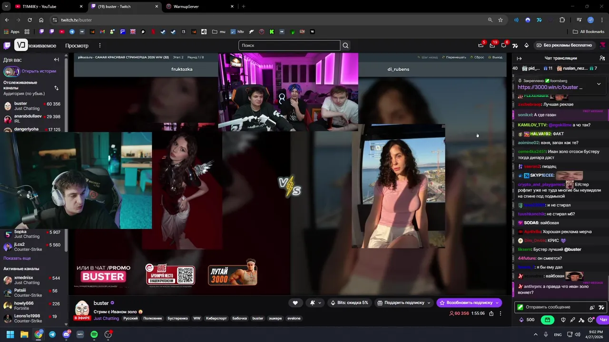Send message with Чат button
The image size is (609, 342).
(603, 320)
